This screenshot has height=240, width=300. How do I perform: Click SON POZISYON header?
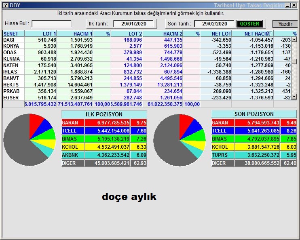[254, 114]
